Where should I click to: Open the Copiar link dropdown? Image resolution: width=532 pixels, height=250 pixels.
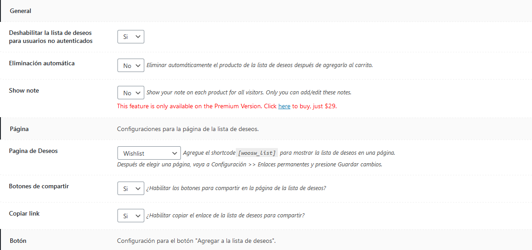click(x=130, y=216)
